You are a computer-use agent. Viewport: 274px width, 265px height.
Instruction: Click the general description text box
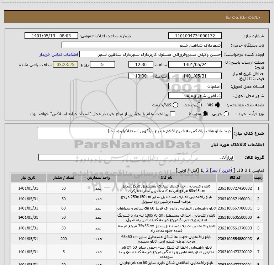135,133
